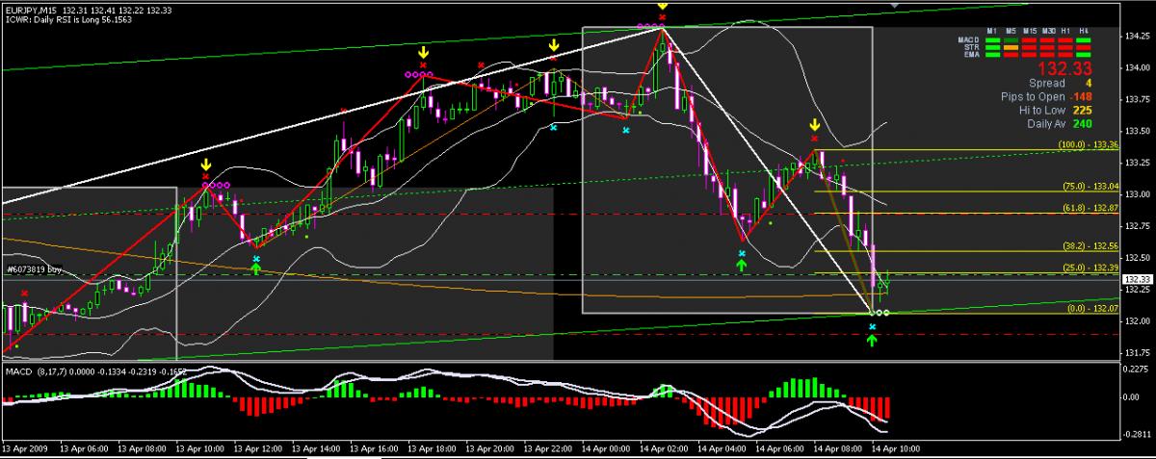Click the green EMA M1 signal cell

[x=992, y=55]
